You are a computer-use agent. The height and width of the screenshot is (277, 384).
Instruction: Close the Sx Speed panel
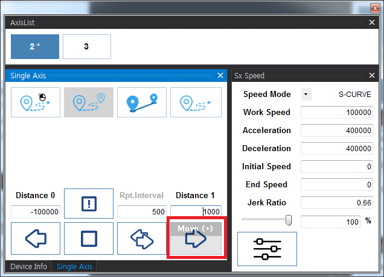click(x=373, y=75)
